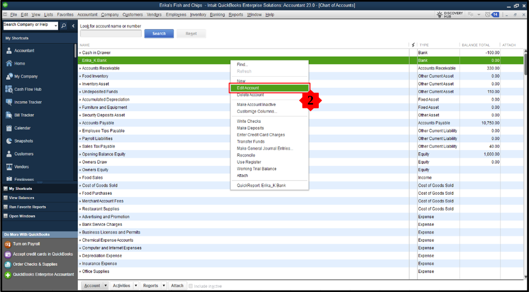Open Snapshots from the sidebar
Screen dimensions: 529x292
[x=24, y=141]
